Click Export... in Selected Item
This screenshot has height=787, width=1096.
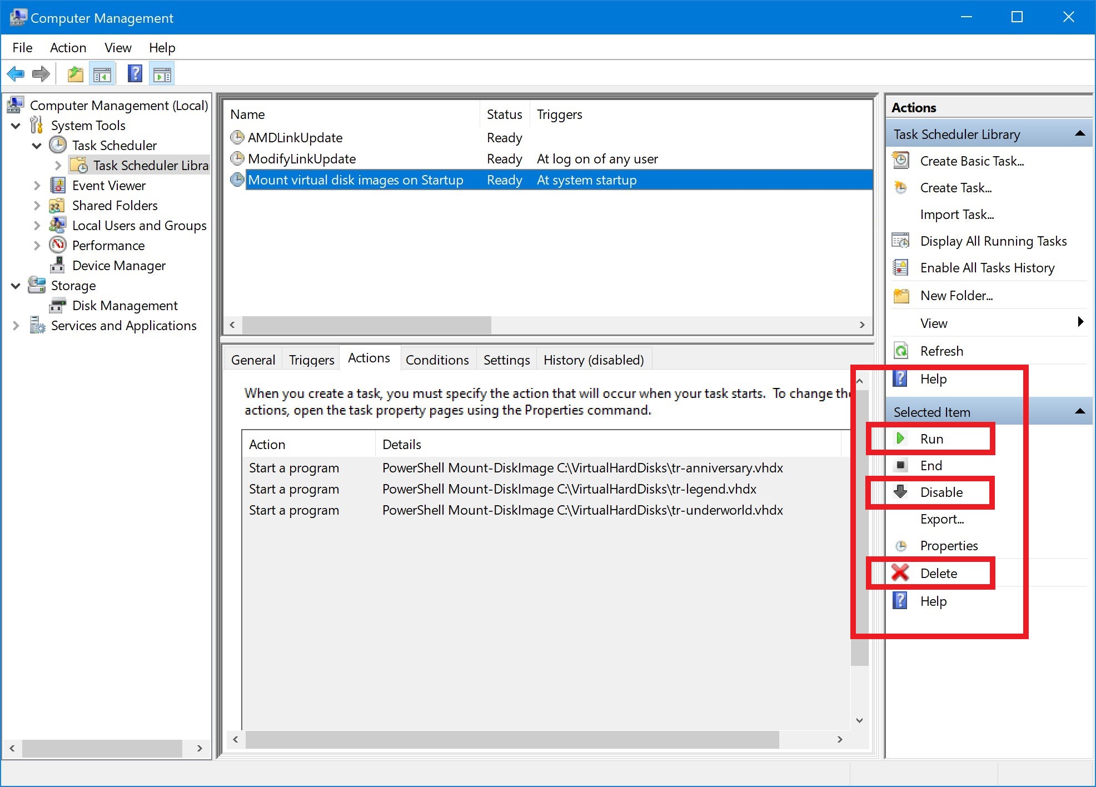(941, 519)
